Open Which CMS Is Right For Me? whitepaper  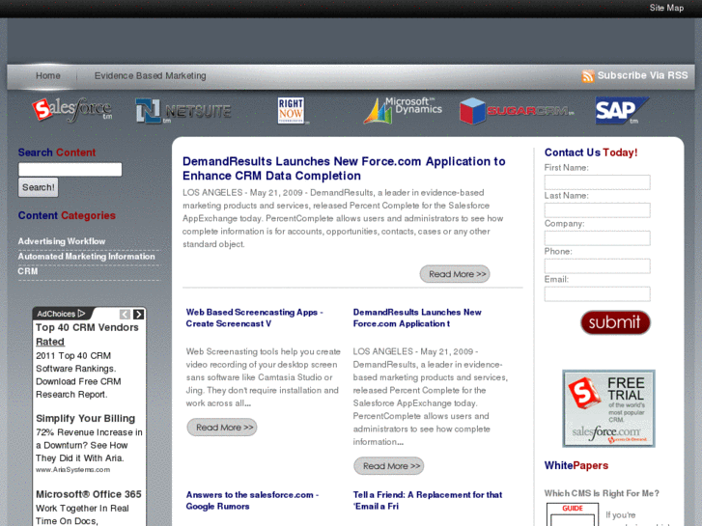[x=602, y=493]
